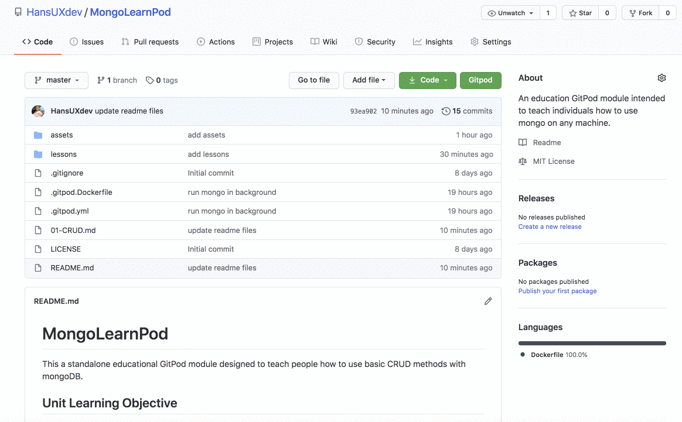Viewport: 682px width, 422px height.
Task: Click the assets folder icon
Action: click(38, 135)
